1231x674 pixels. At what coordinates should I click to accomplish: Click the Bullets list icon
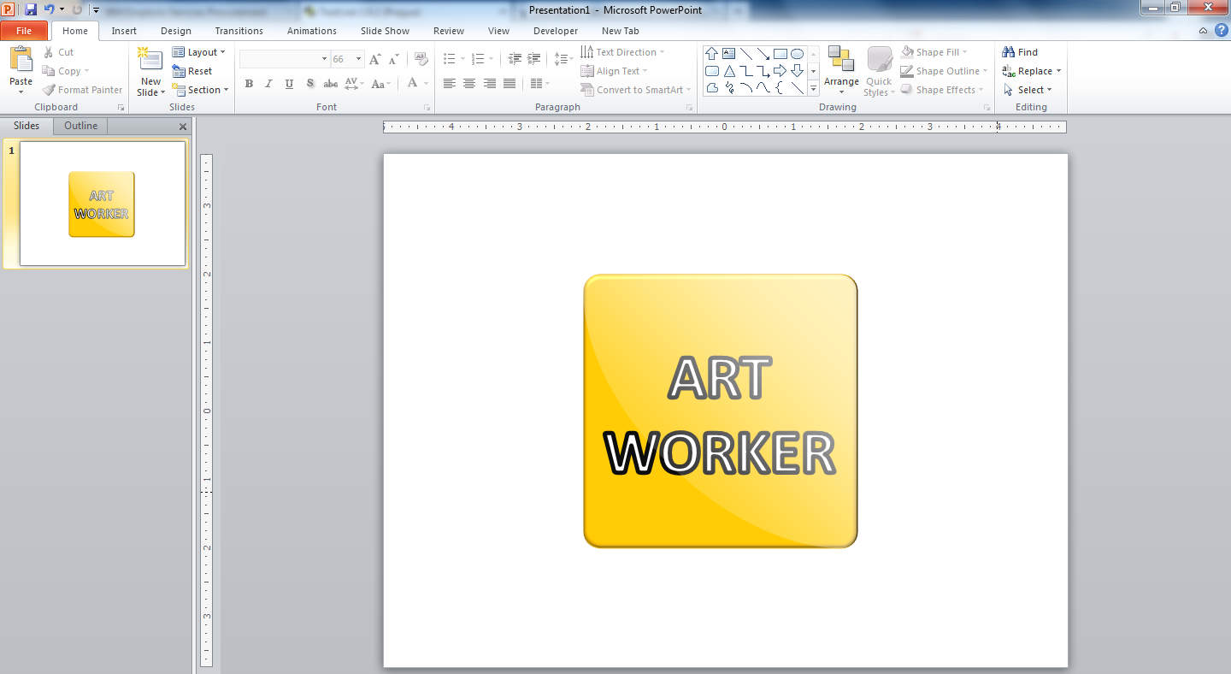[x=450, y=59]
